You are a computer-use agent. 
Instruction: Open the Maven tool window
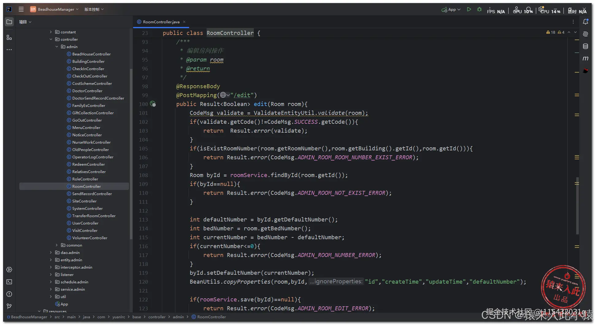pos(585,59)
